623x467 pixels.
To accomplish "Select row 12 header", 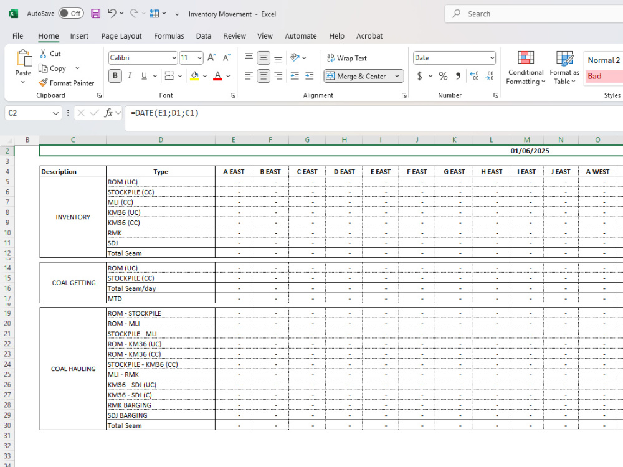I will tap(7, 253).
